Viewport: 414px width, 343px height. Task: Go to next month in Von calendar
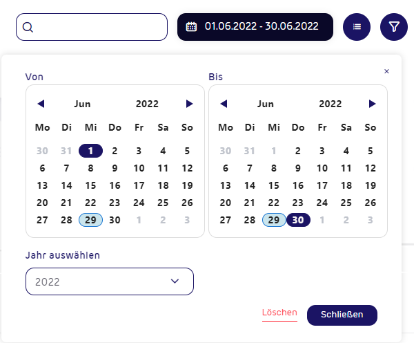click(x=189, y=104)
